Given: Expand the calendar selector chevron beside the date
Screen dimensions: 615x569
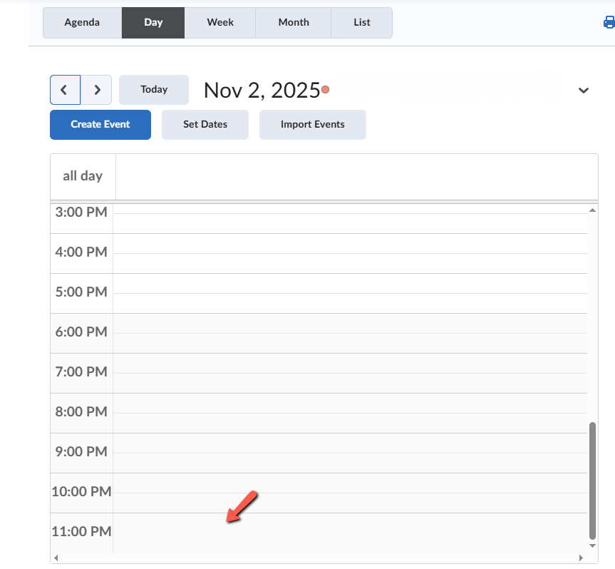Looking at the screenshot, I should (584, 91).
